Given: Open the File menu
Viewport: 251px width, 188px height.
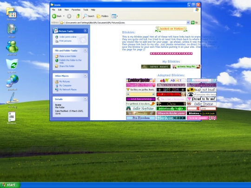Looking at the screenshot, I should pos(53,10).
